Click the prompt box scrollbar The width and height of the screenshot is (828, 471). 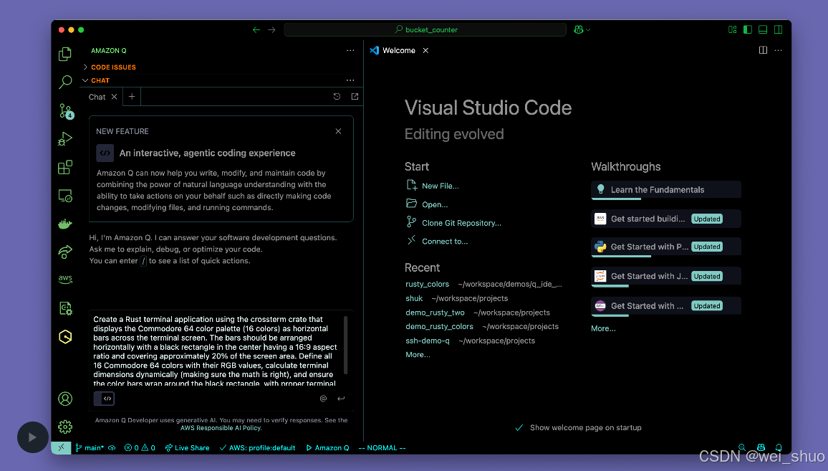[346, 345]
